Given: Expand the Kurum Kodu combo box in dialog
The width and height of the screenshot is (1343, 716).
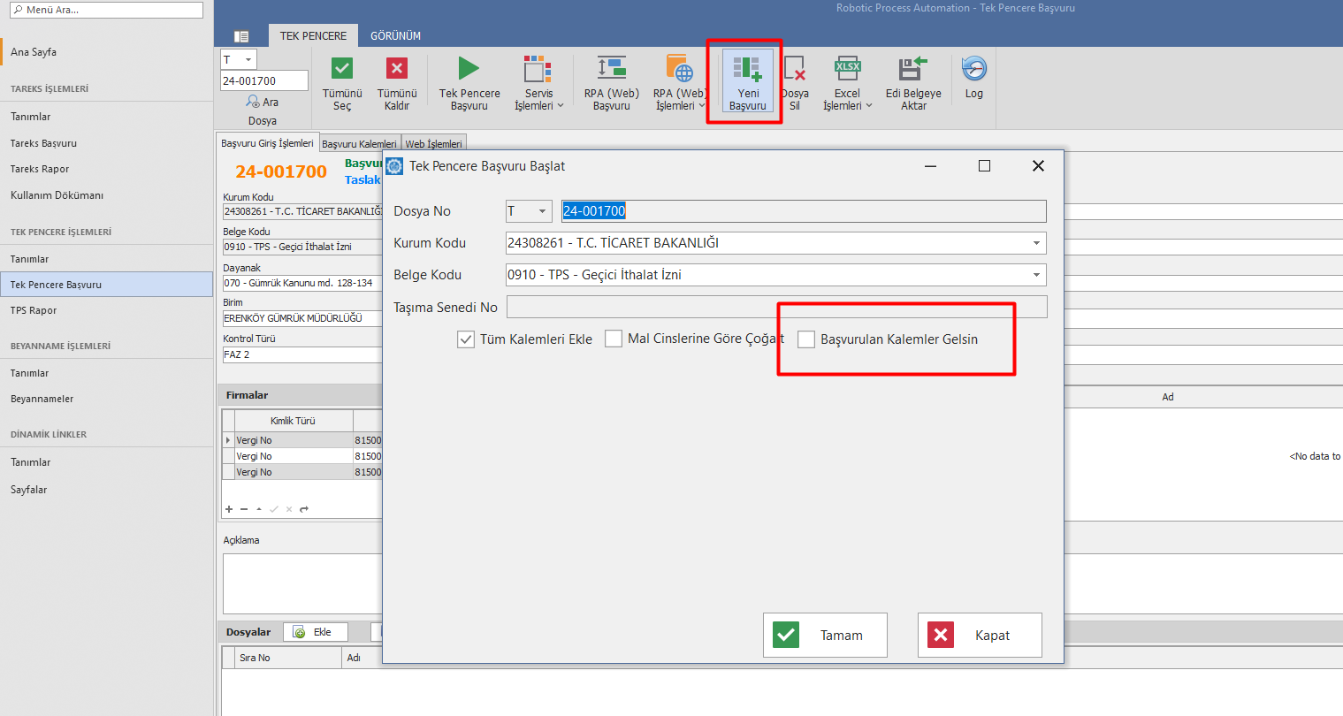Looking at the screenshot, I should pos(1036,243).
